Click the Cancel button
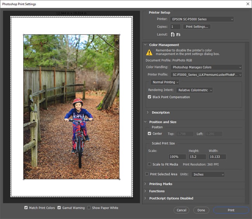Image resolution: width=252 pixels, height=219 pixels. click(x=181, y=210)
